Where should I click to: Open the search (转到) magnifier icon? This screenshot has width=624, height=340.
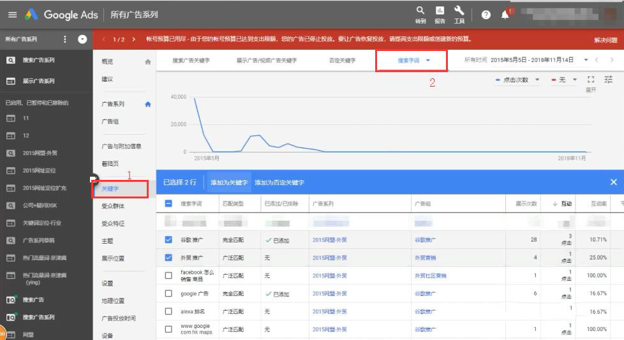click(x=420, y=10)
